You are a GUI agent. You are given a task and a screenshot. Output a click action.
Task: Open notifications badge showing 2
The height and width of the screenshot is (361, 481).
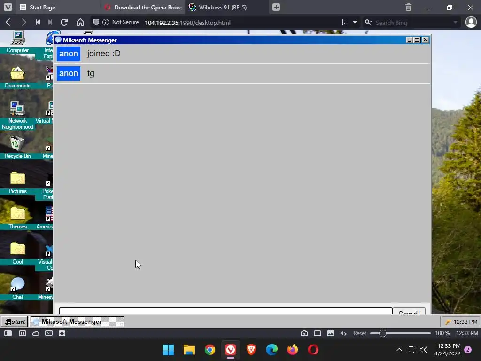click(x=468, y=350)
